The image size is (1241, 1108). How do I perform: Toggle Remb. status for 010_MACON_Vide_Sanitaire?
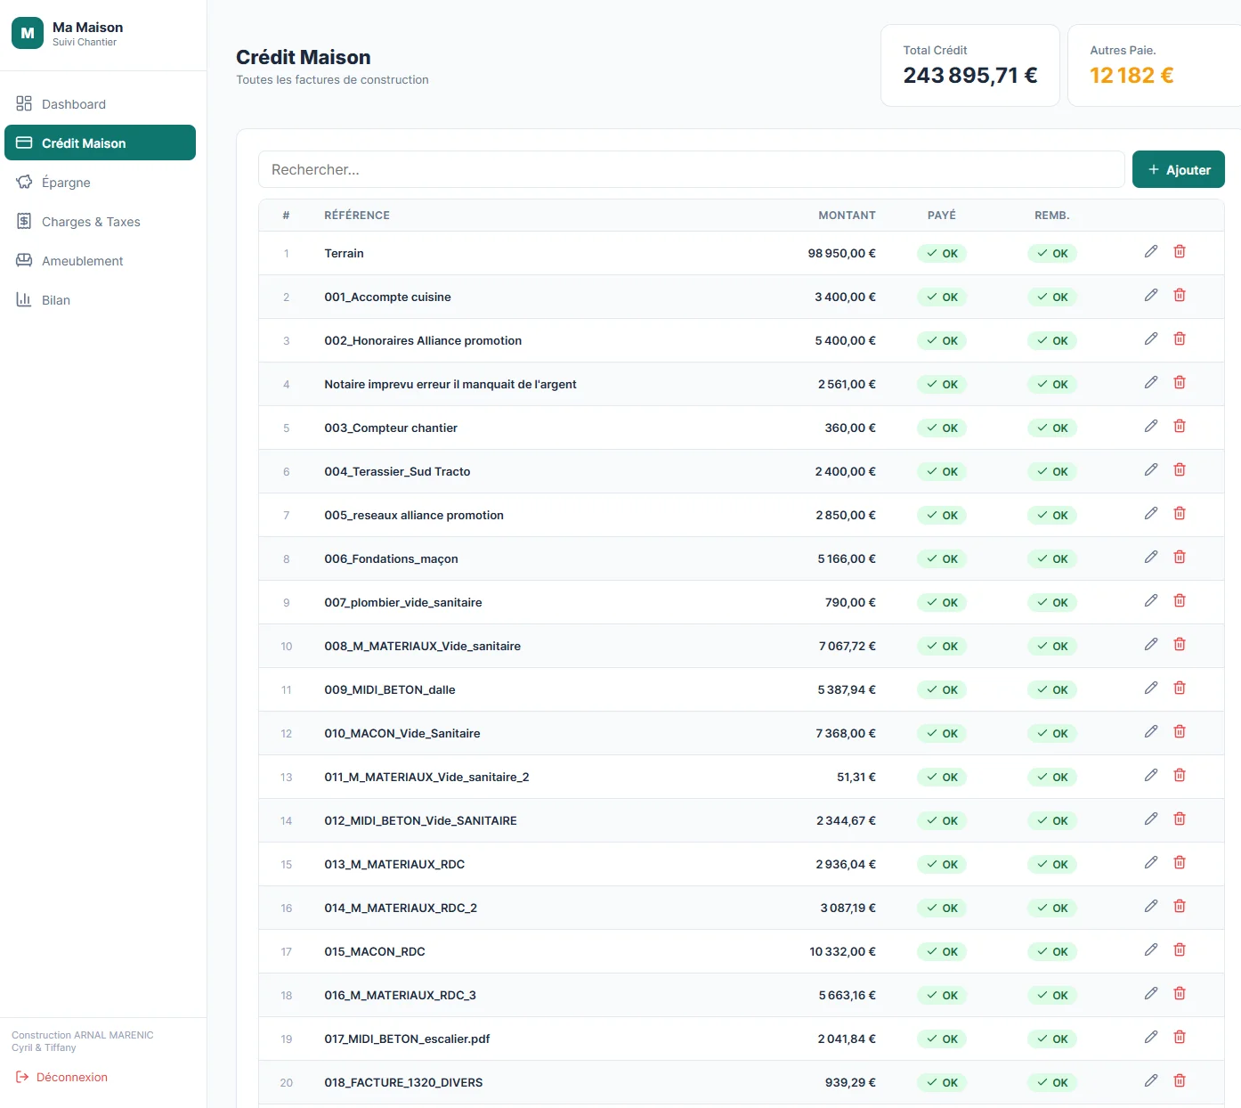point(1051,734)
